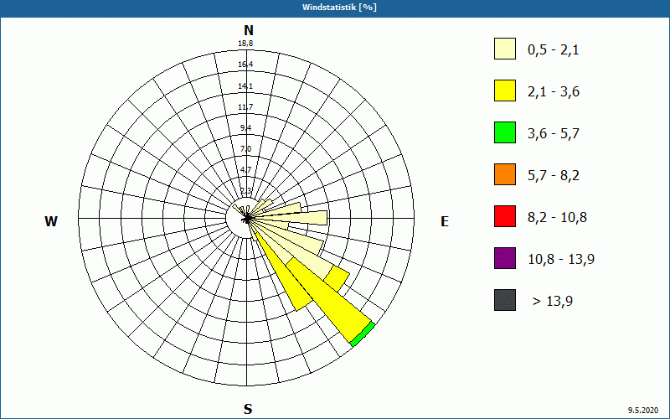Viewport: 670px width, 419px height.
Task: Click the 'W' compass label
Action: 51,221
